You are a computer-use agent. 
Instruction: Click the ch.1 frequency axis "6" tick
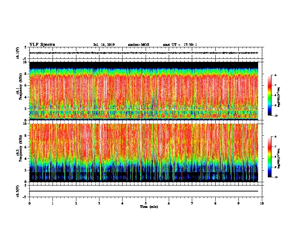click(26, 85)
